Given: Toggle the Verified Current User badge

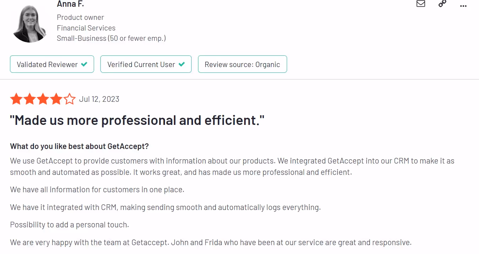Looking at the screenshot, I should coord(146,64).
